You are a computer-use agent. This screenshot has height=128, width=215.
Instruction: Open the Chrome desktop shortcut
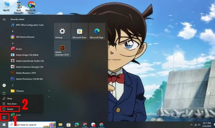[x=31, y=7]
